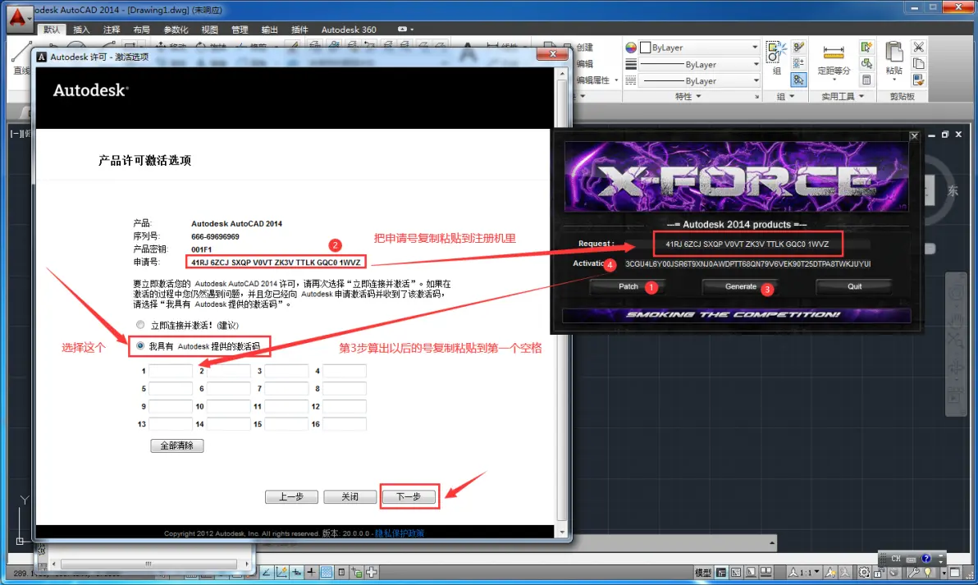Switch to the 输出 (Output) ribbon tab
Viewport: 978px width, 585px height.
pyautogui.click(x=269, y=30)
